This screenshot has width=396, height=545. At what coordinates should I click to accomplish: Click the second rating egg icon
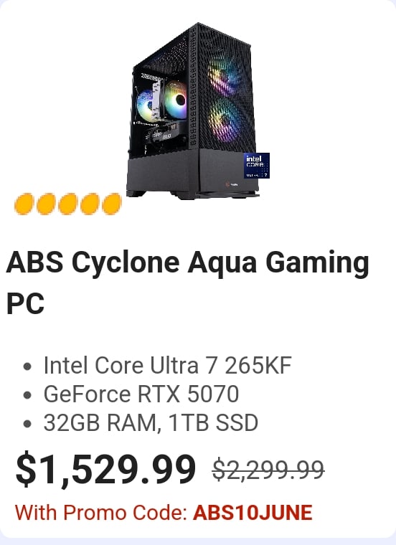point(46,204)
